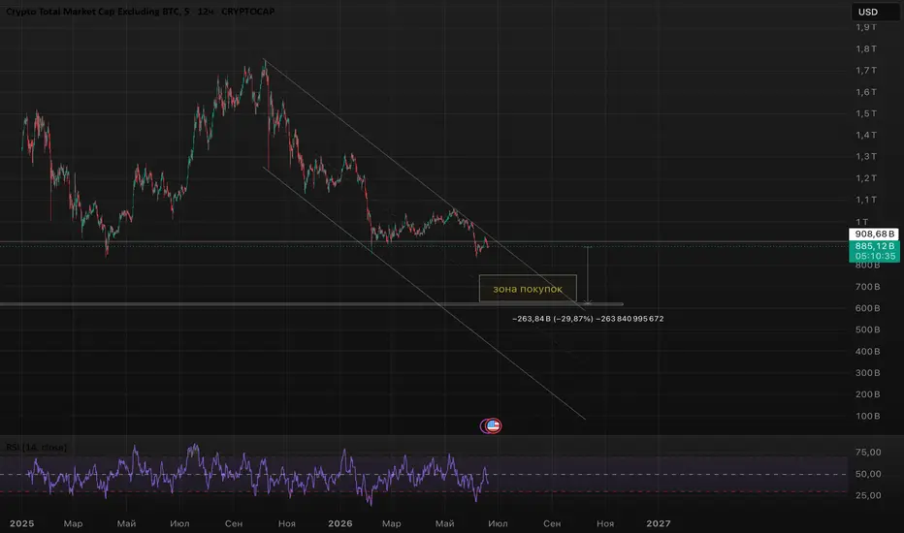Click the 100 B price axis label

(868, 416)
